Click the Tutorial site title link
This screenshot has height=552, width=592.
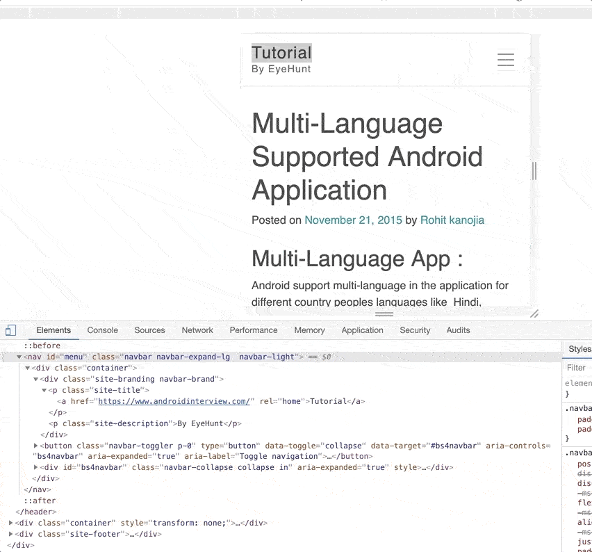tap(281, 53)
